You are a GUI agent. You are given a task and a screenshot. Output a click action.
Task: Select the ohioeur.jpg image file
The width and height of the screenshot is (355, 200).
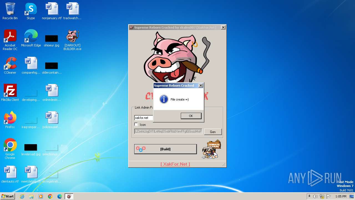point(52,41)
